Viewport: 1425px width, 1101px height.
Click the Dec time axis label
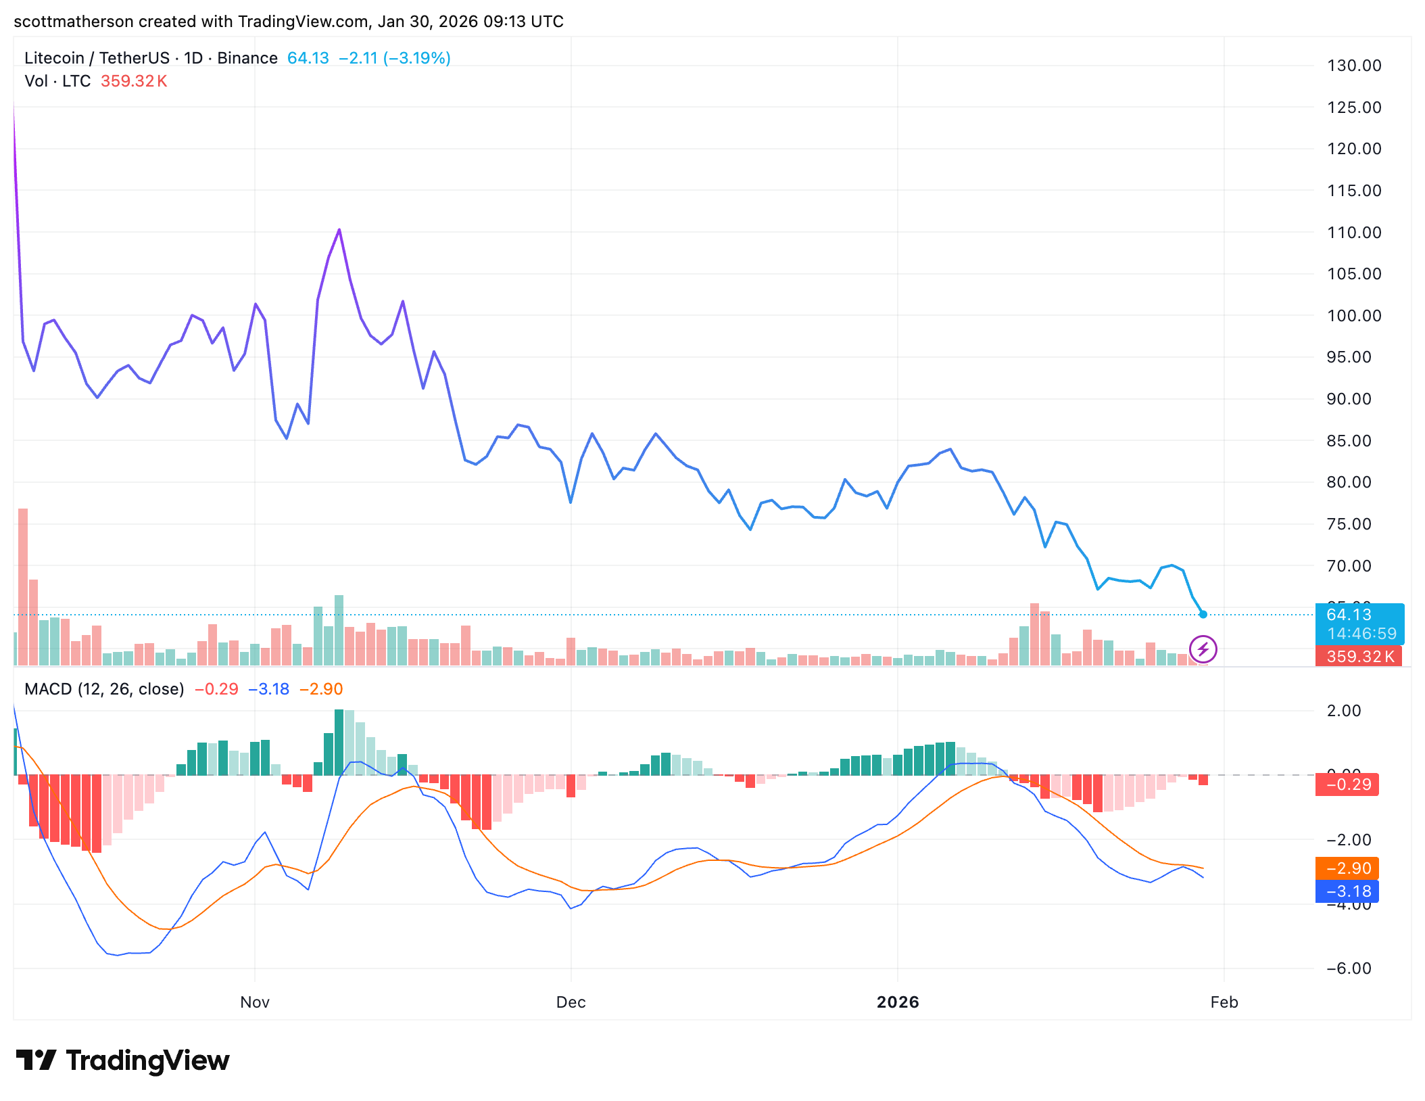571,1002
